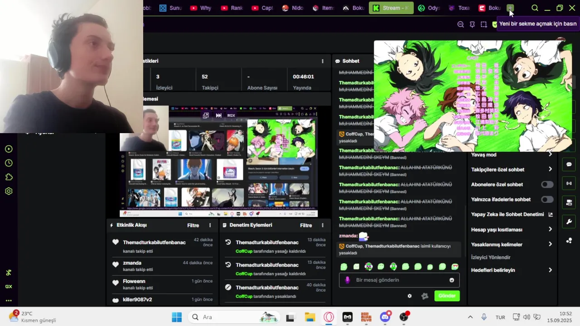Click the CoffCup name in the first moderation entry
Screen dimensions: 580x326
pos(244,251)
